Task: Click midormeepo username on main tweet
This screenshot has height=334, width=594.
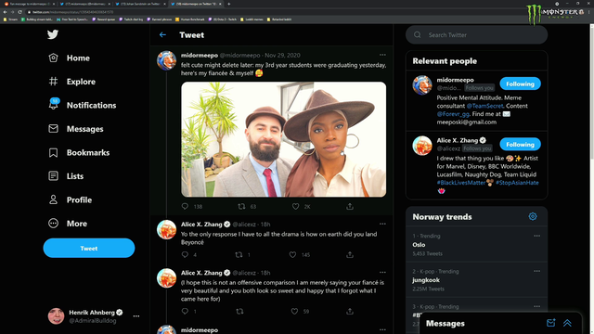Action: point(200,56)
